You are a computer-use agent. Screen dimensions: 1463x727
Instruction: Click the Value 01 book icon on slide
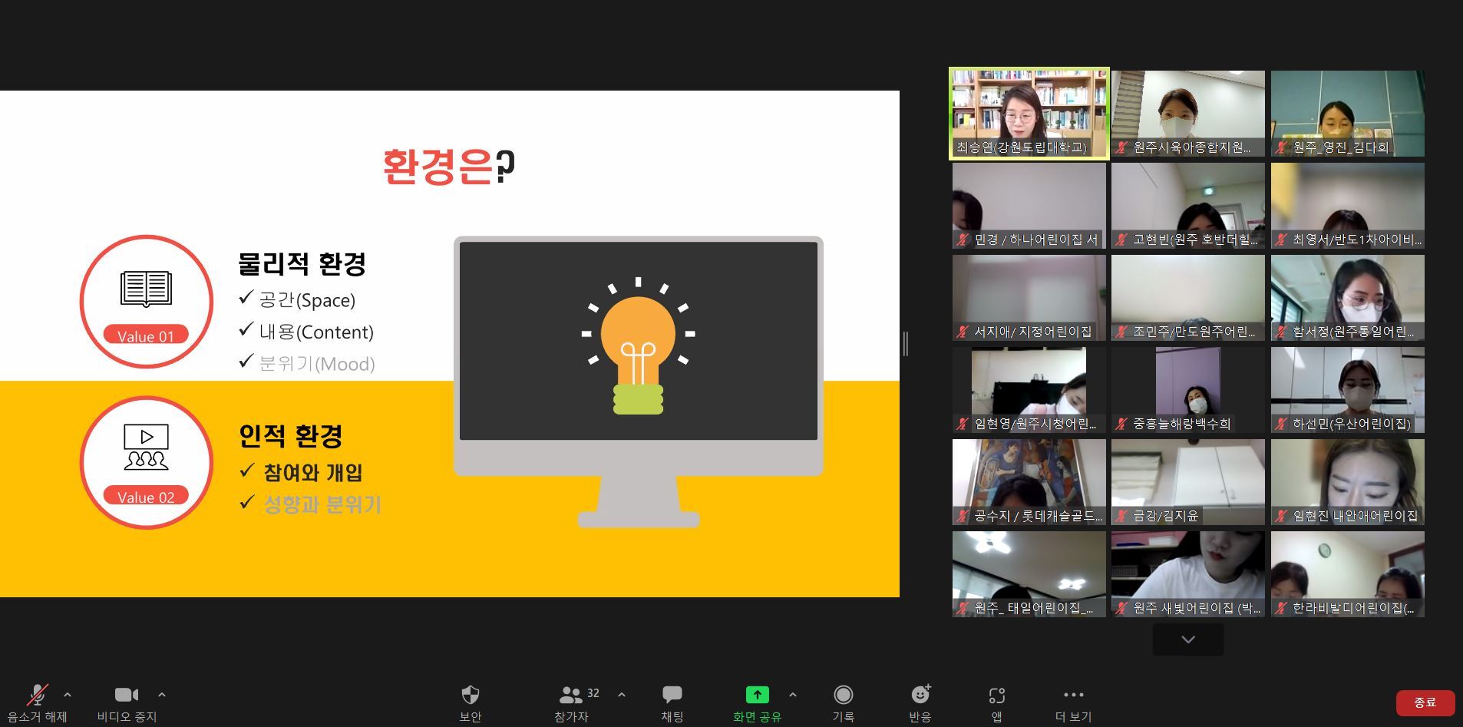tap(146, 289)
